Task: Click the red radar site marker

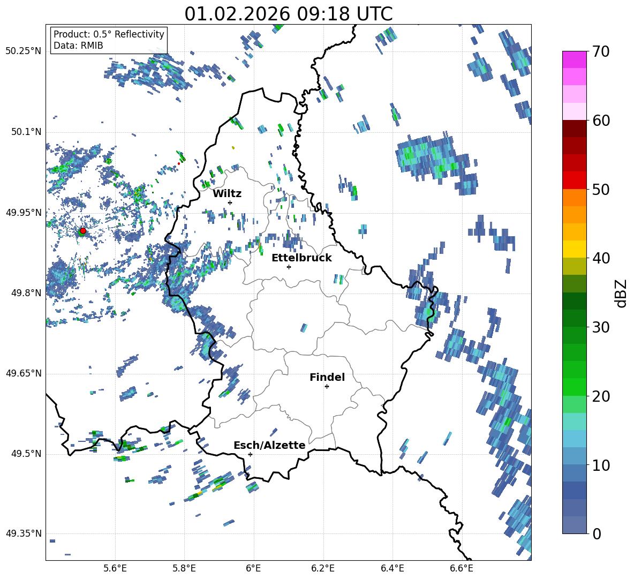Action: (x=82, y=231)
